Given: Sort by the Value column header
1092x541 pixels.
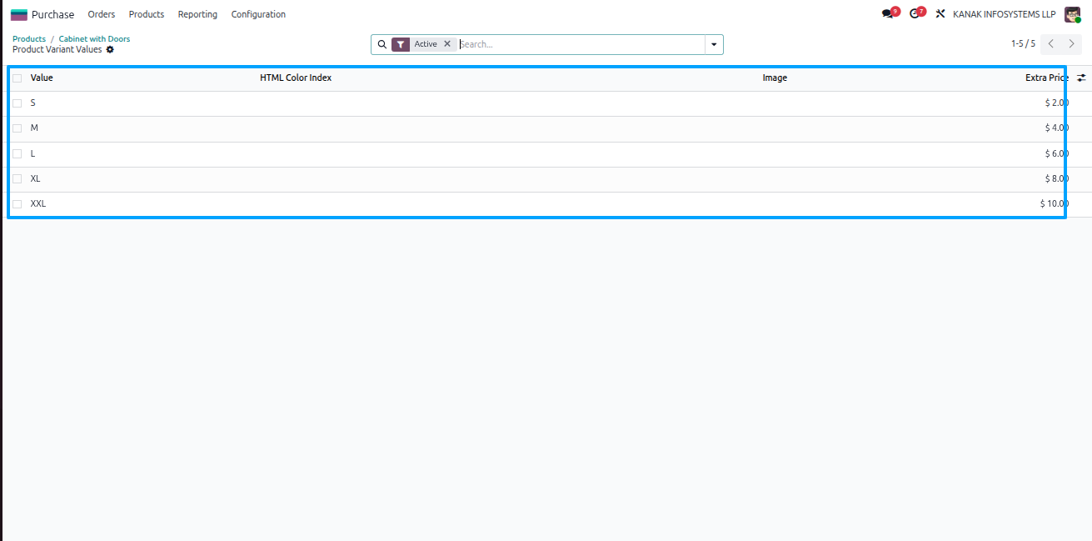Looking at the screenshot, I should click(42, 78).
